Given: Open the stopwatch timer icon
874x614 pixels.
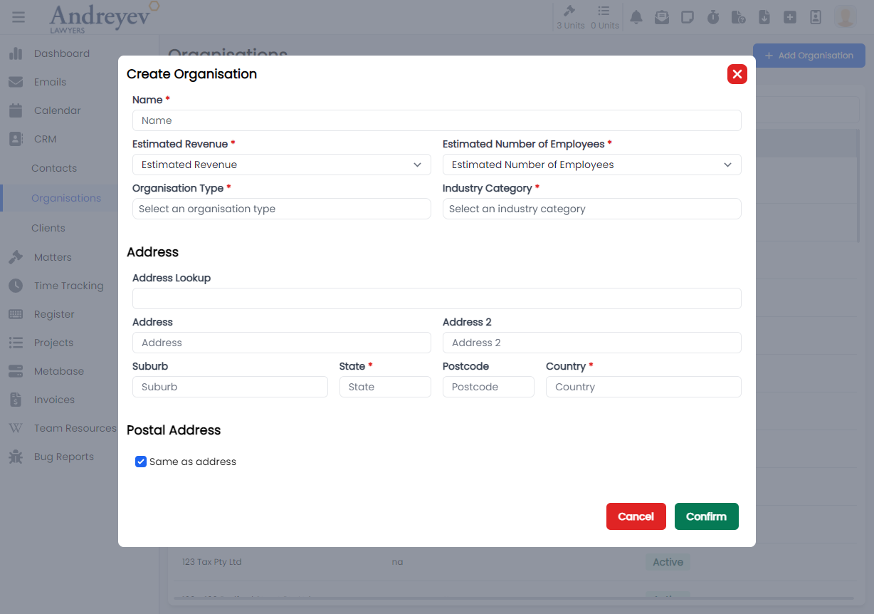Looking at the screenshot, I should click(713, 17).
